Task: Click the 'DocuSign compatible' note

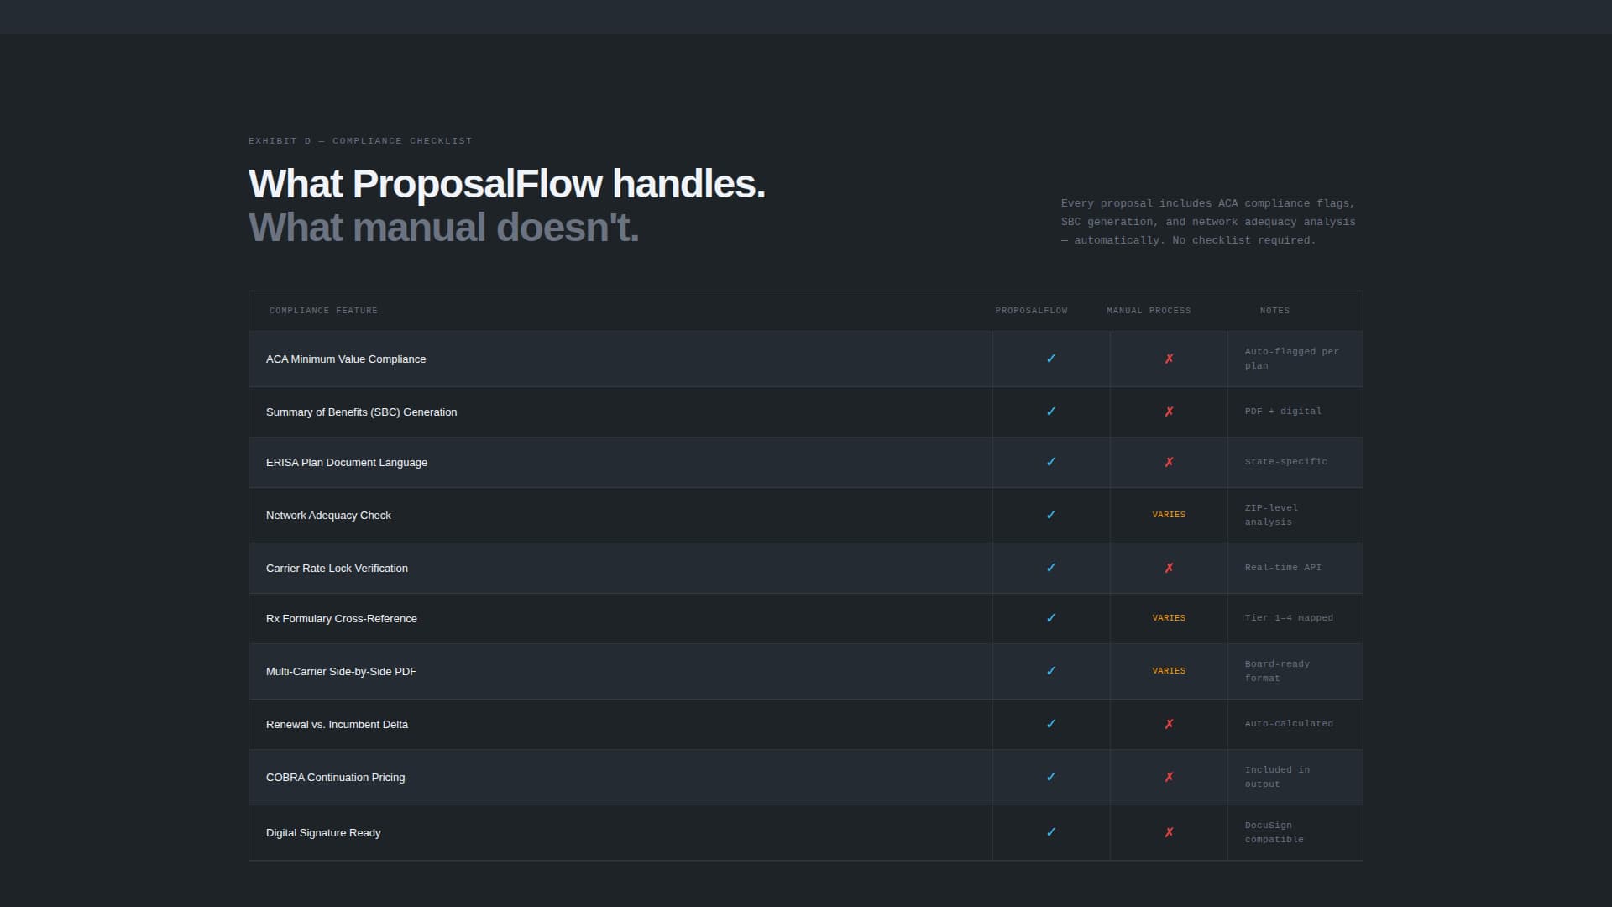Action: tap(1274, 832)
